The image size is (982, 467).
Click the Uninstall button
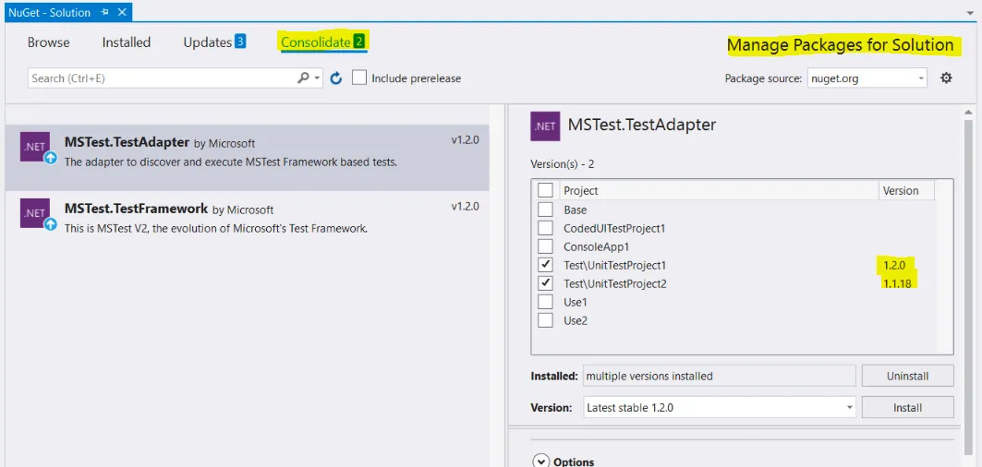[x=907, y=377]
